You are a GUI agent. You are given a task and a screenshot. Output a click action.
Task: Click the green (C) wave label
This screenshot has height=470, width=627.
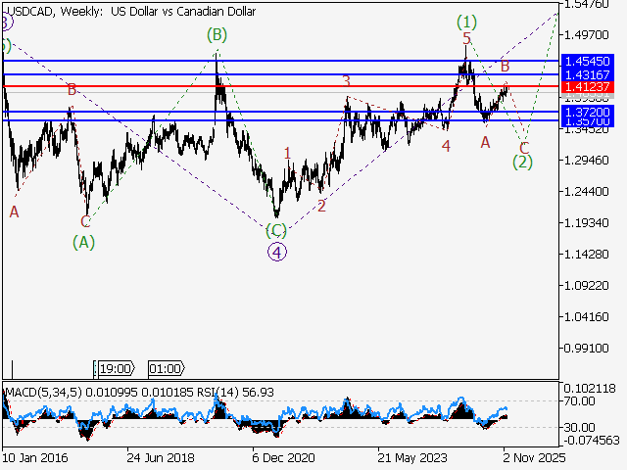coord(276,231)
